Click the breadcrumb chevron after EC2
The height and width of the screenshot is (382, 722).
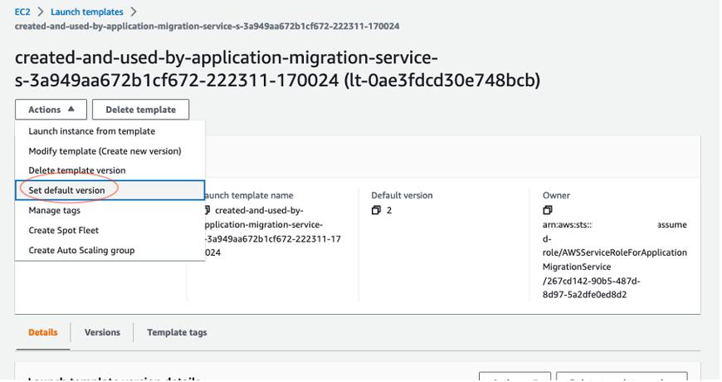coord(40,12)
